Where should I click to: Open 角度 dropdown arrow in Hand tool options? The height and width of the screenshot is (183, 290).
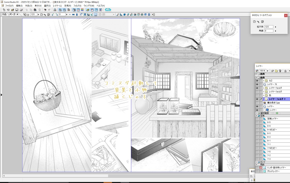coord(275,31)
